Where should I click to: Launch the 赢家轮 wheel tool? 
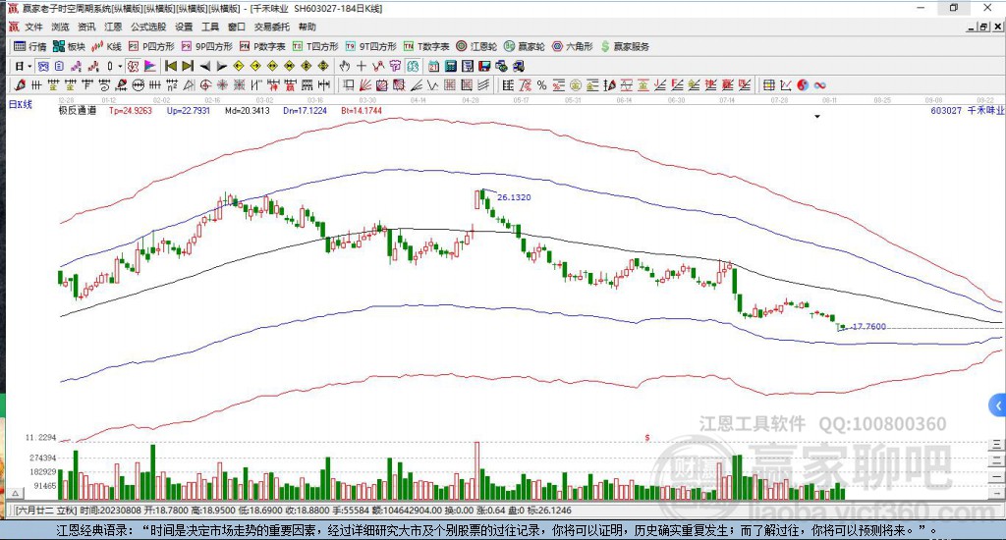tap(525, 46)
